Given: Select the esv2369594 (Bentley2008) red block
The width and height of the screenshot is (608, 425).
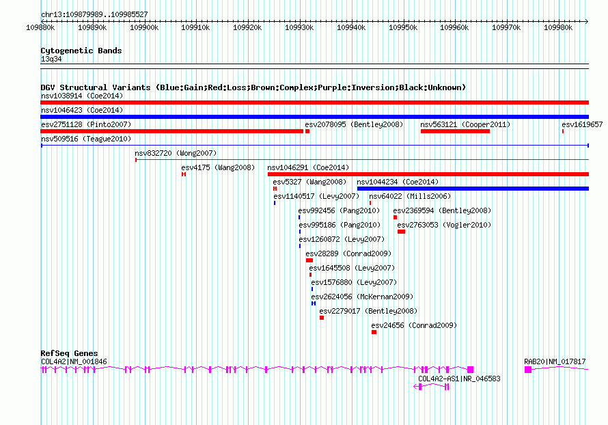Looking at the screenshot, I should [x=395, y=217].
